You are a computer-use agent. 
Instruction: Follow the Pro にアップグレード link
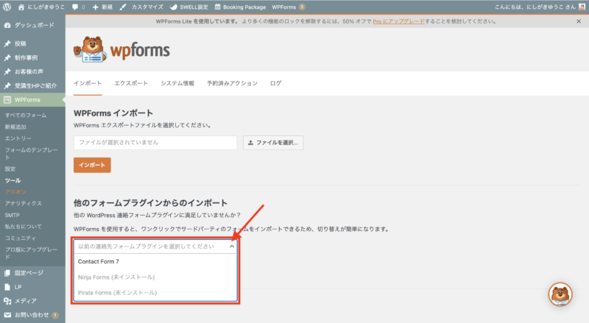click(x=398, y=21)
